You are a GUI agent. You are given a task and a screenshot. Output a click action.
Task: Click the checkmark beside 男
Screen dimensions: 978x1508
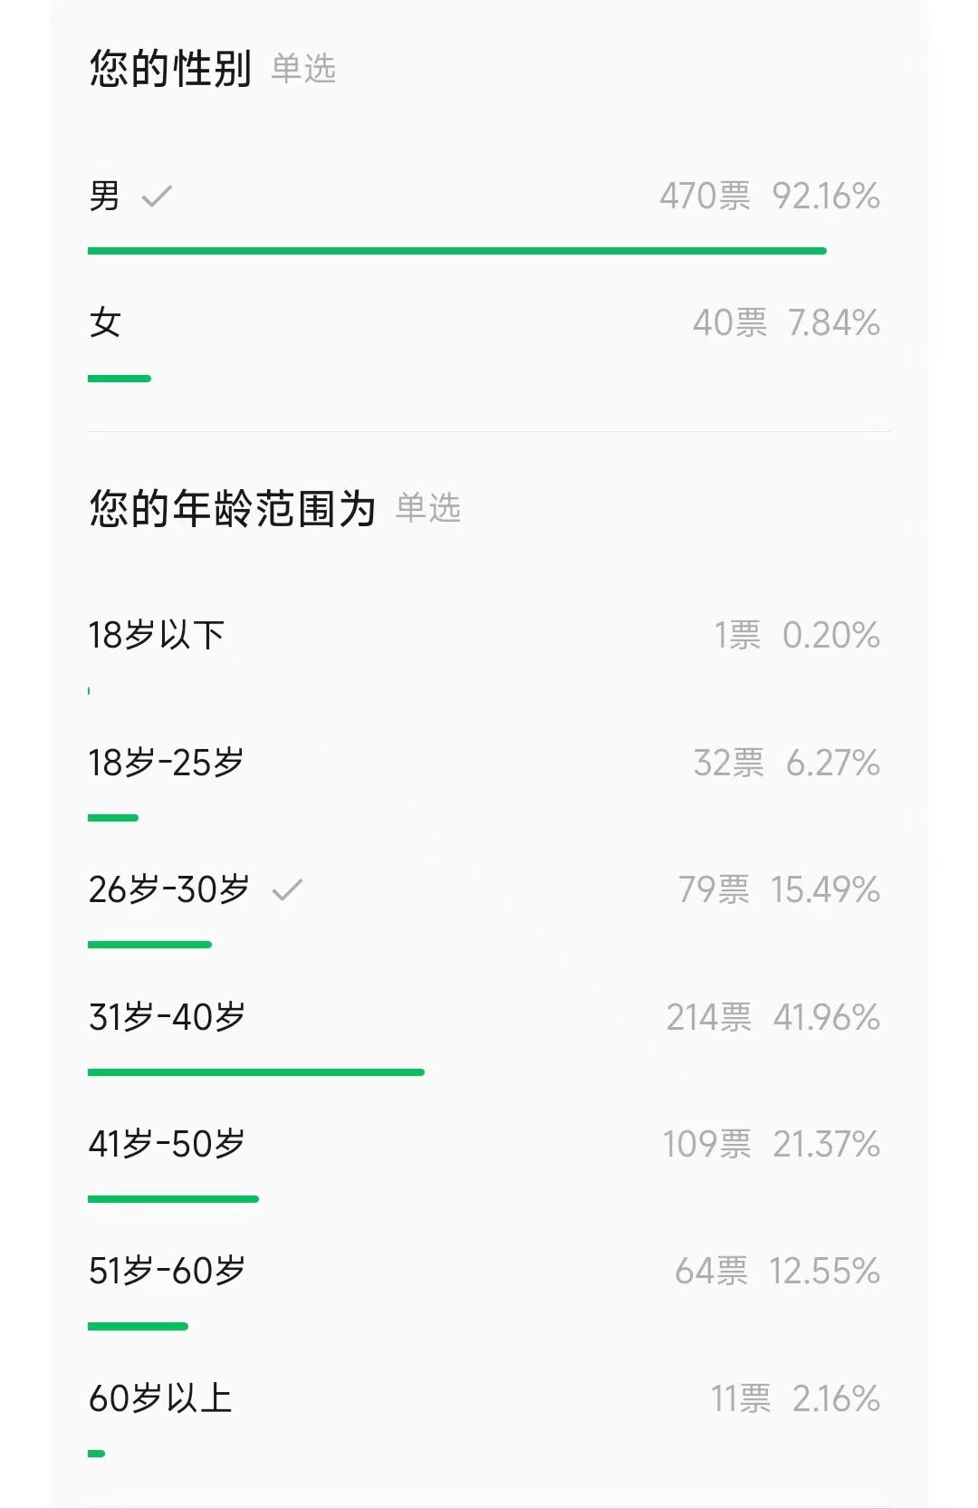(157, 196)
